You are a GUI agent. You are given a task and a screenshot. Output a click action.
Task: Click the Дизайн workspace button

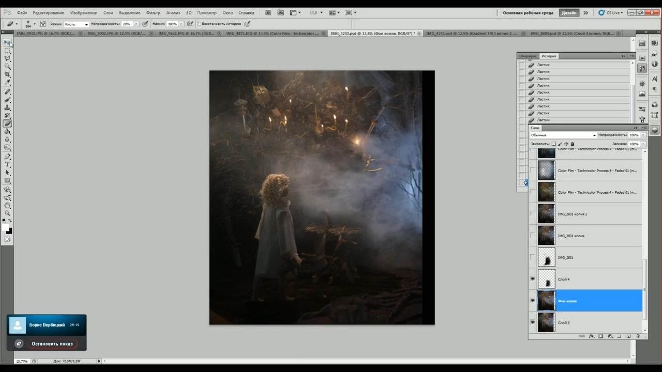pyautogui.click(x=569, y=12)
